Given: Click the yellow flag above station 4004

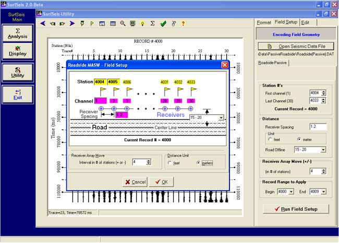Looking at the screenshot, I should click(103, 91).
